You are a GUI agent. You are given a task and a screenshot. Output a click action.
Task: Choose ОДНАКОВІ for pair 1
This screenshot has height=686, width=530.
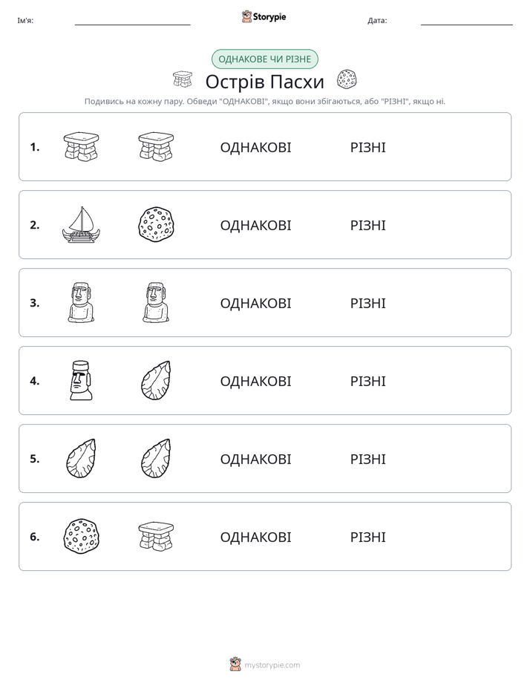tap(255, 148)
